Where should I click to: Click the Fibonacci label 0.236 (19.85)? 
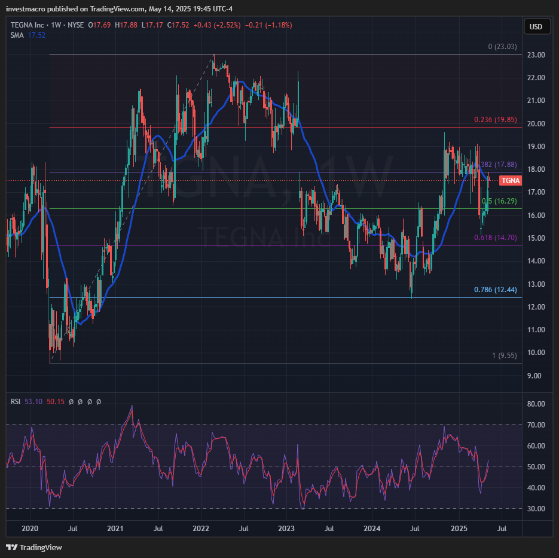[496, 120]
